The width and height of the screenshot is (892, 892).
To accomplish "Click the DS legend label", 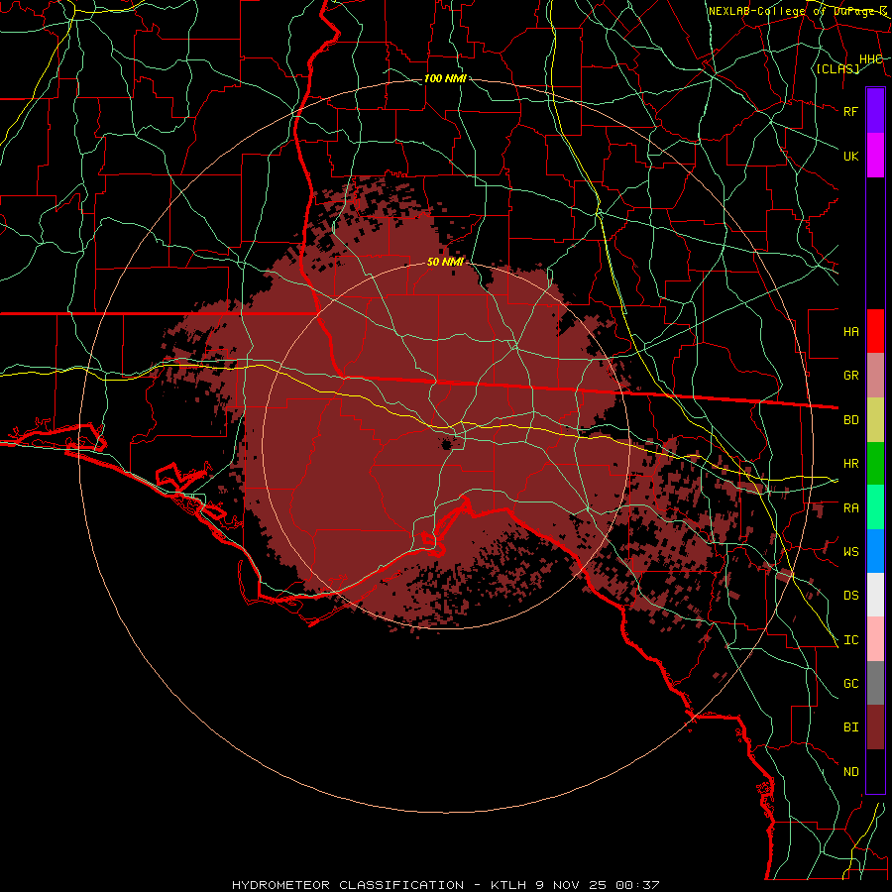I will 850,596.
